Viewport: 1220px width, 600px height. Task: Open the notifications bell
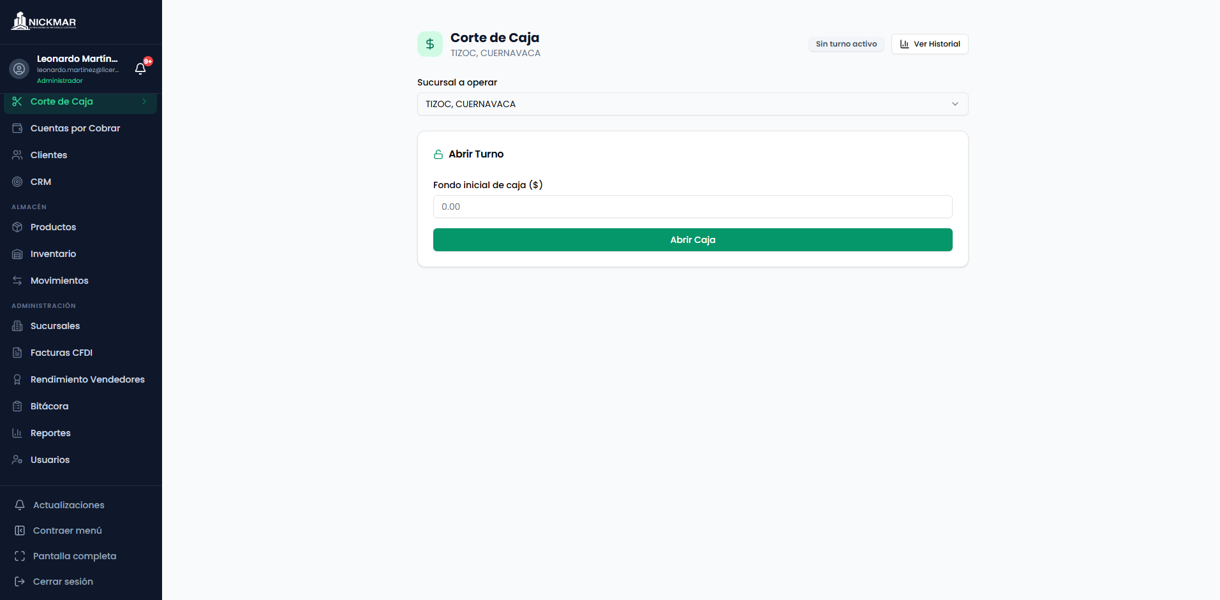click(140, 69)
